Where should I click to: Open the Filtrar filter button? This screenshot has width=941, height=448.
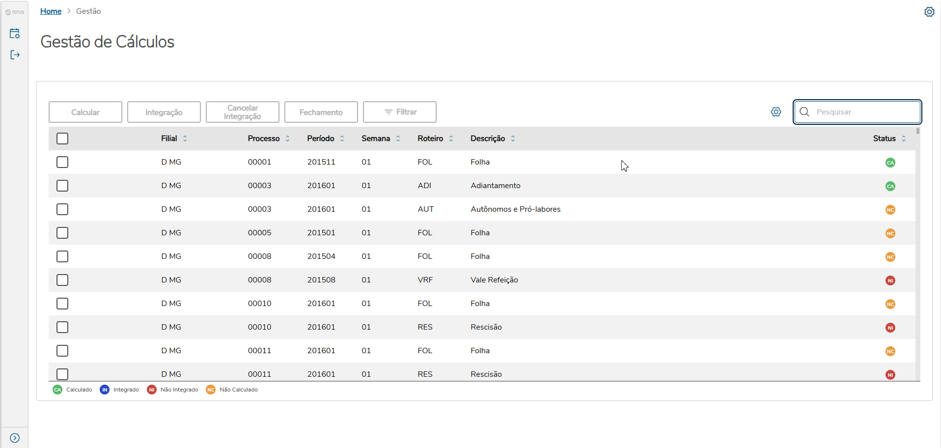(399, 112)
